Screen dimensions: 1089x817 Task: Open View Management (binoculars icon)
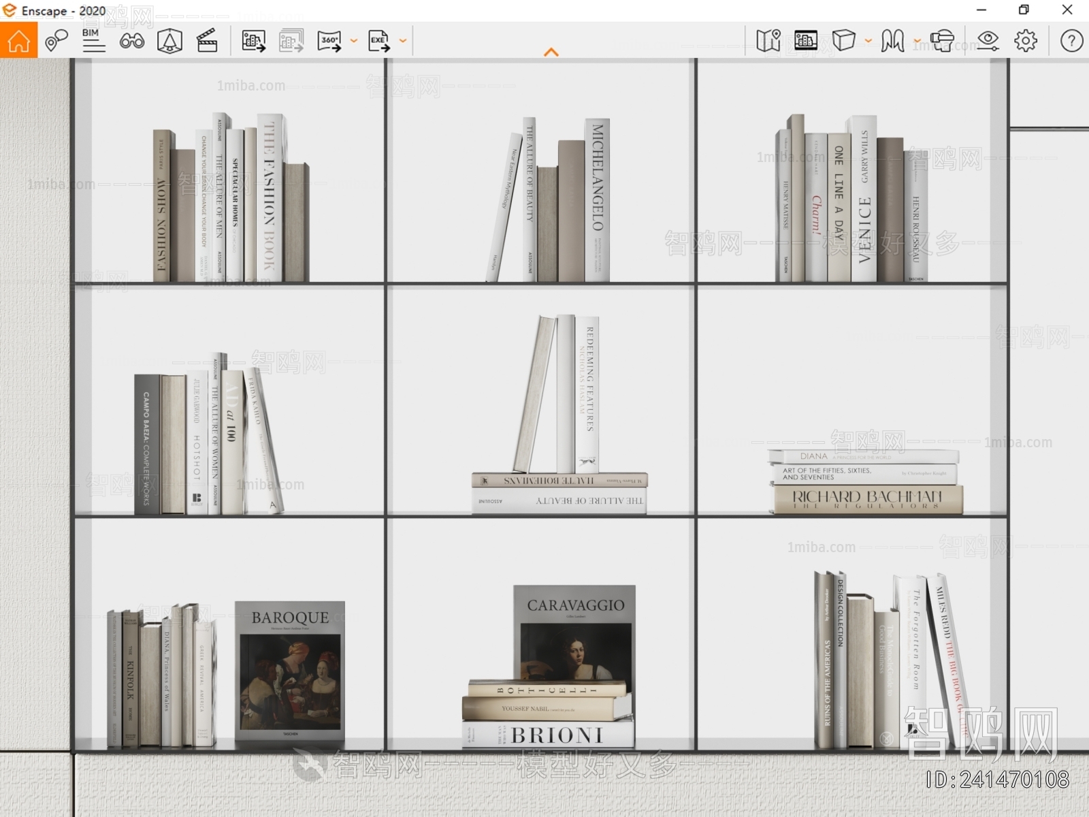point(131,41)
